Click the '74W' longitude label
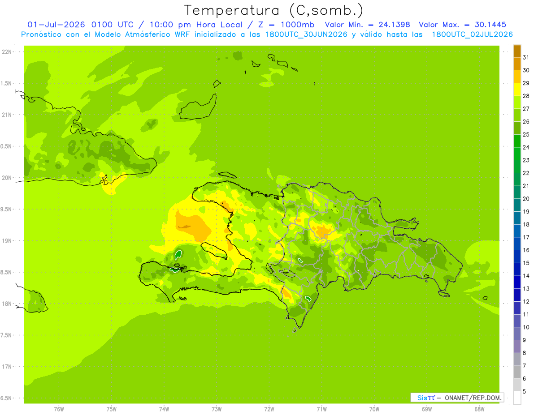 (x=164, y=409)
